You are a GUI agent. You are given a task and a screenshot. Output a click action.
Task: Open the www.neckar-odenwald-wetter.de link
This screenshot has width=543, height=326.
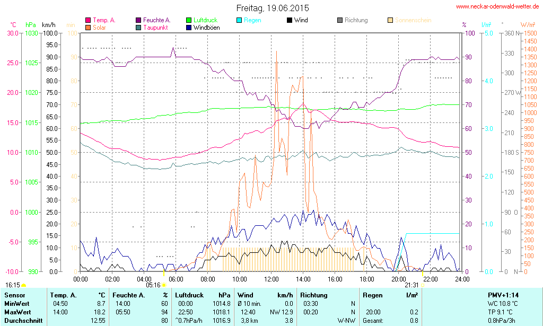[x=497, y=7]
